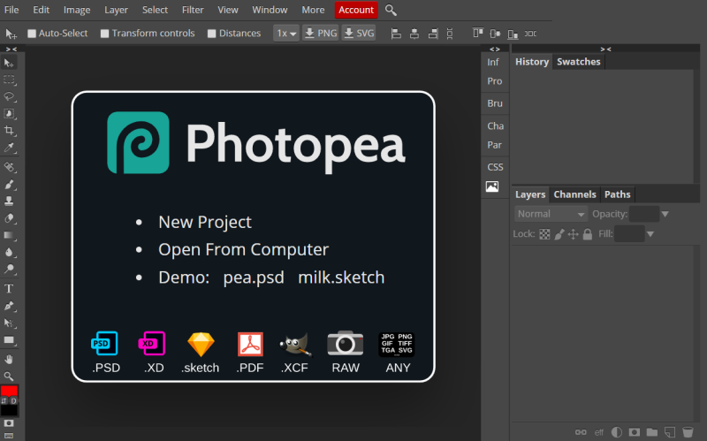The height and width of the screenshot is (441, 707).
Task: Click align left edges icon
Action: point(396,34)
